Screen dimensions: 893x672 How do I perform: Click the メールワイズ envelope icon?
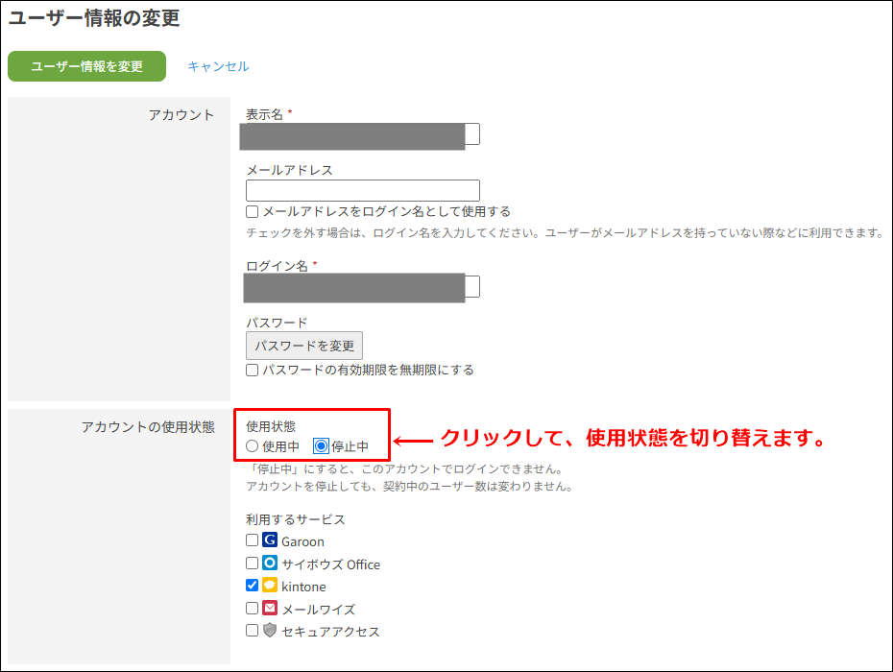click(270, 609)
